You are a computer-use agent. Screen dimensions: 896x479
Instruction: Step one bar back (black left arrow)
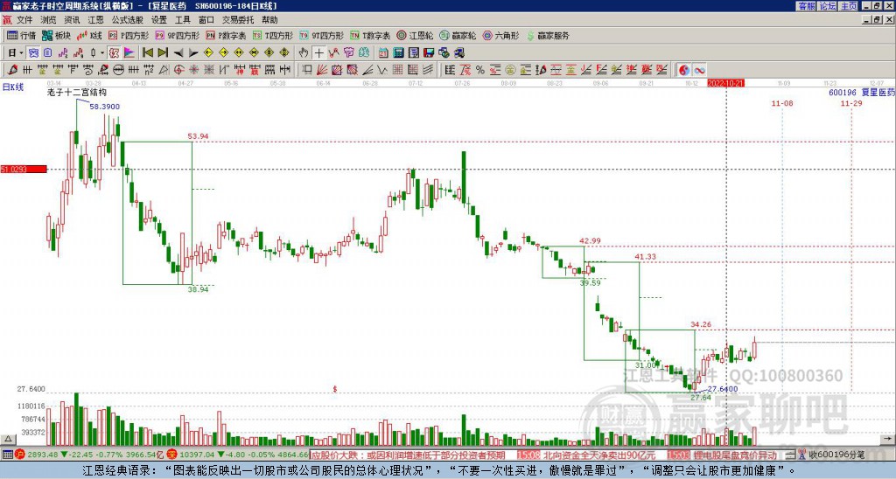178,52
